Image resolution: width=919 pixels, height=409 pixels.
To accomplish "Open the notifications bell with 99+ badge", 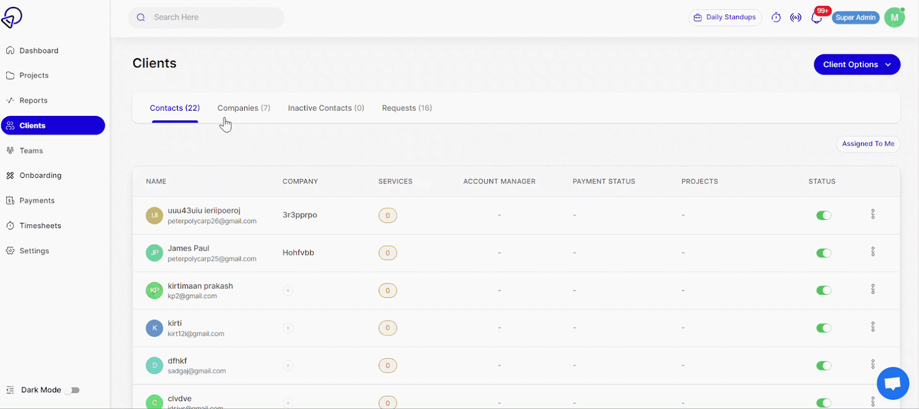I will (x=816, y=18).
